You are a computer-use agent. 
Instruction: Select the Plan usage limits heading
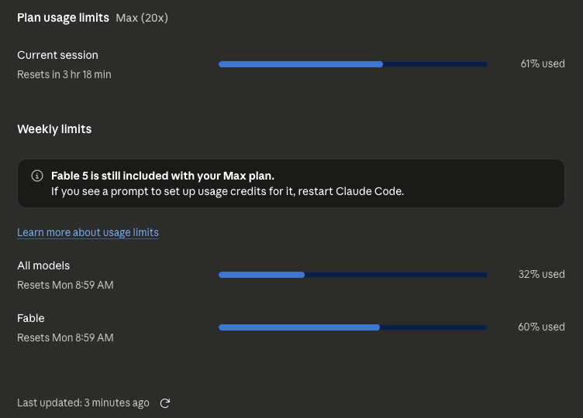(x=64, y=18)
